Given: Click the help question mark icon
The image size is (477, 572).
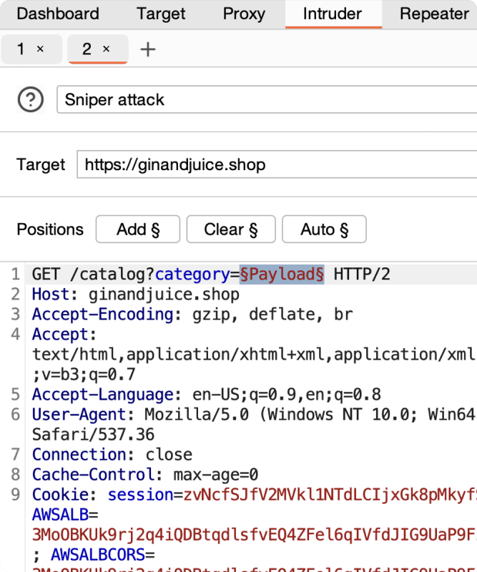Looking at the screenshot, I should pos(30,100).
